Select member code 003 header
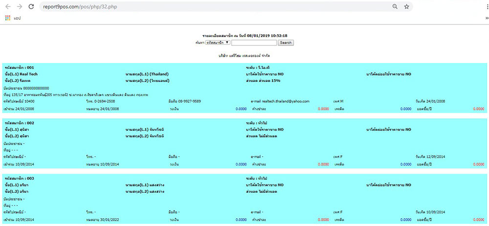Image resolution: width=489 pixels, height=226 pixels. (x=19, y=179)
